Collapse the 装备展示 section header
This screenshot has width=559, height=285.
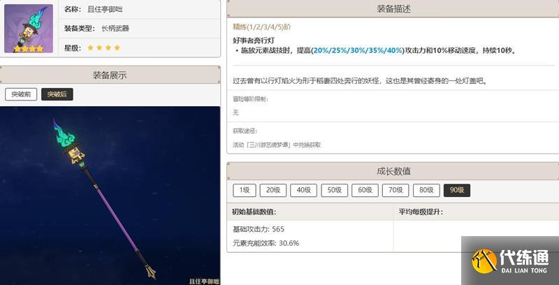tap(110, 75)
